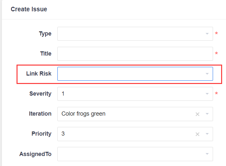Expand the Link Risk dropdown arrow

coord(207,74)
